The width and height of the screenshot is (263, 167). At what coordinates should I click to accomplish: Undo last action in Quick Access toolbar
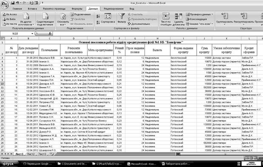17,3
